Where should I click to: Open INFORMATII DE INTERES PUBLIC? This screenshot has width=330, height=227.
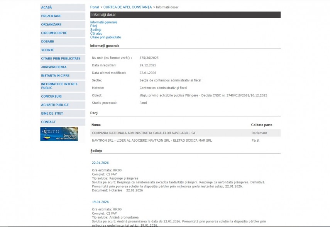click(59, 86)
